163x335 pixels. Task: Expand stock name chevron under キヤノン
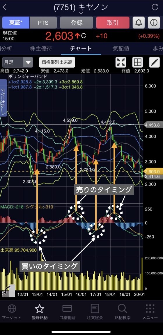pyautogui.click(x=81, y=13)
